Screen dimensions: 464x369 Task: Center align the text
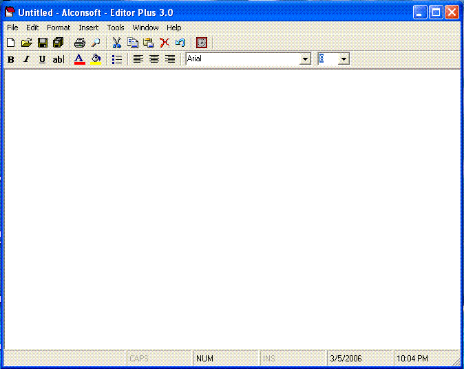tap(154, 59)
